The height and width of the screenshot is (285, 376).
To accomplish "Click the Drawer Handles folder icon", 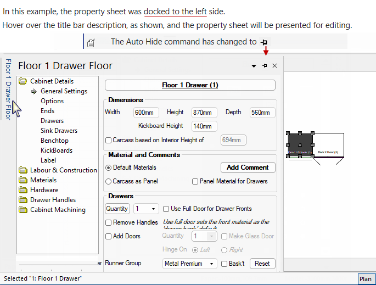I will (x=23, y=200).
